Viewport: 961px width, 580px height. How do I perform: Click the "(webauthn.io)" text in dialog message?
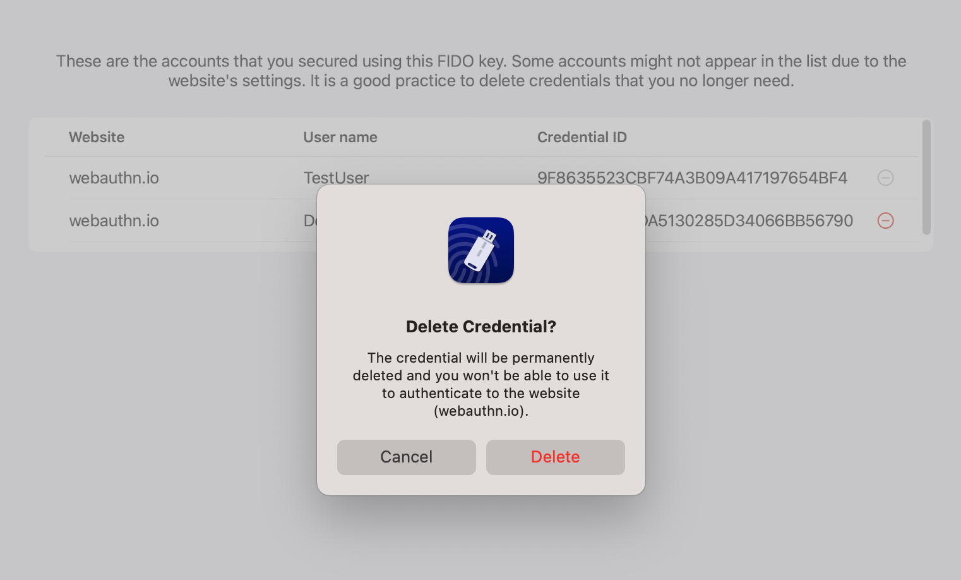(x=480, y=411)
